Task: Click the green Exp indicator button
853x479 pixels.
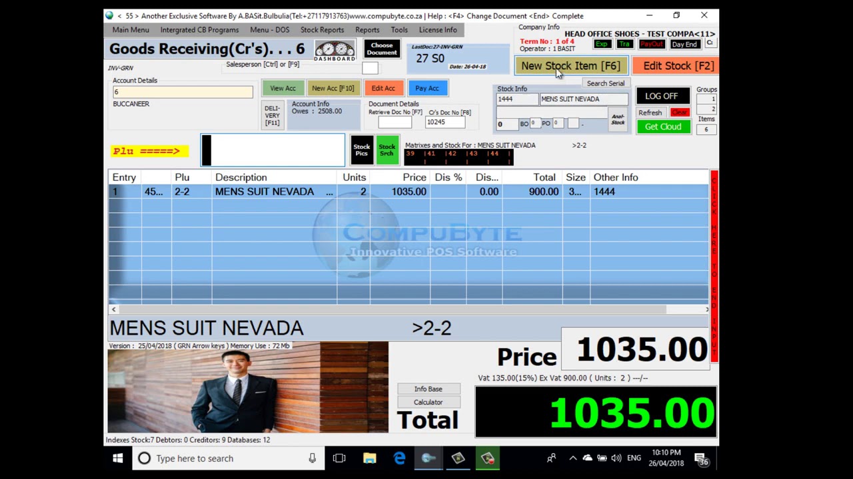Action: (x=602, y=44)
